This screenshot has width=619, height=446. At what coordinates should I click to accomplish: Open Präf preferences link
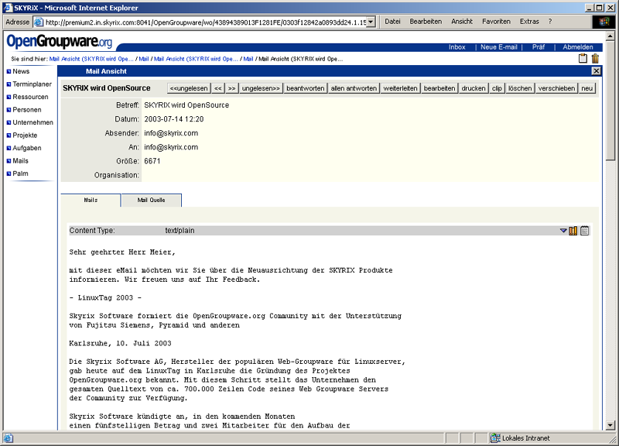pyautogui.click(x=539, y=47)
